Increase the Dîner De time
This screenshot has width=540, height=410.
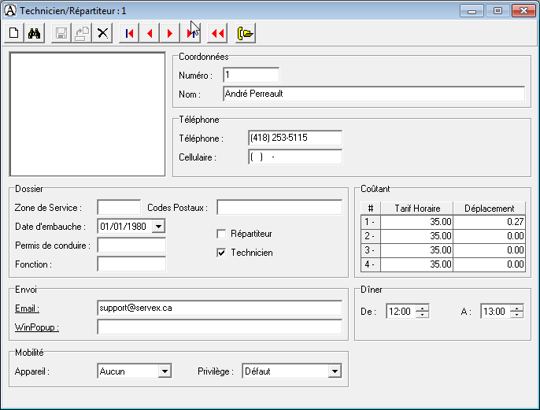(422, 308)
